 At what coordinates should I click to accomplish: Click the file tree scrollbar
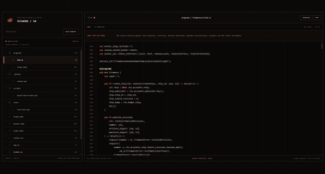coord(81,94)
